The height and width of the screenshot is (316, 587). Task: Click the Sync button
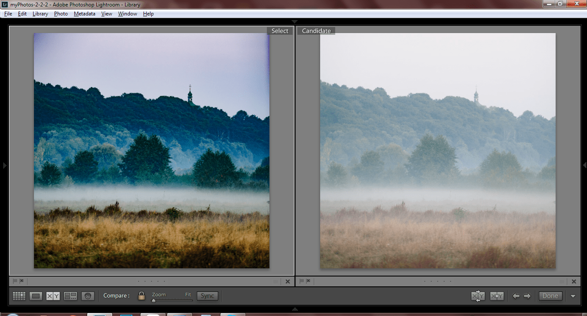click(207, 296)
